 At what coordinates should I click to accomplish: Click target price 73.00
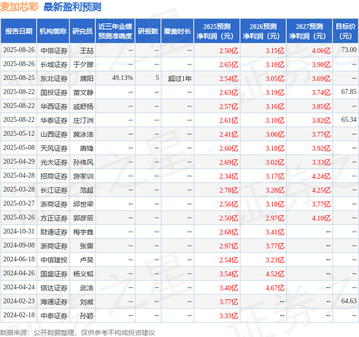click(349, 50)
